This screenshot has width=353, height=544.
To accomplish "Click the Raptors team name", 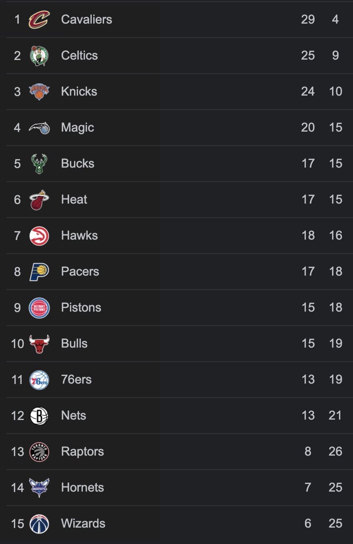I will (x=82, y=452).
